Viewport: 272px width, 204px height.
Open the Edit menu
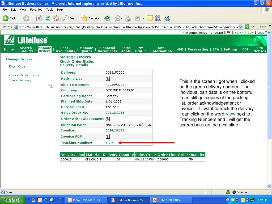pos(13,10)
